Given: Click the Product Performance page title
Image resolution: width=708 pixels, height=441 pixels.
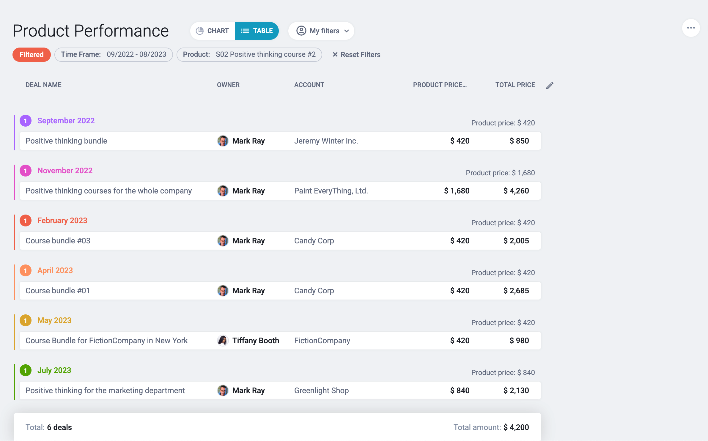Looking at the screenshot, I should tap(91, 31).
